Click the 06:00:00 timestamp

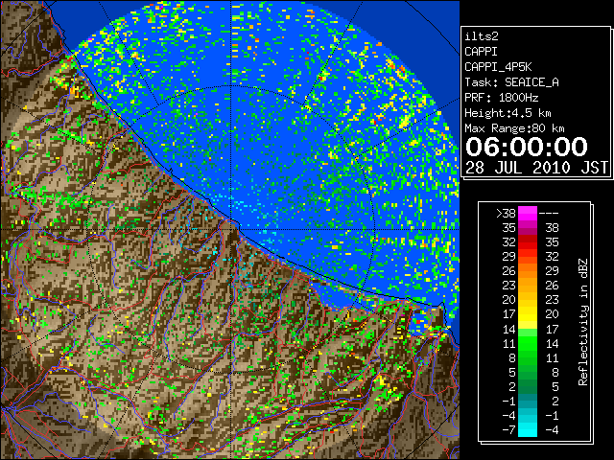pos(527,147)
